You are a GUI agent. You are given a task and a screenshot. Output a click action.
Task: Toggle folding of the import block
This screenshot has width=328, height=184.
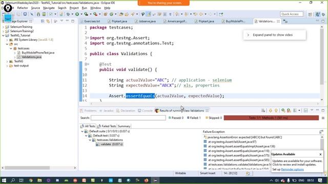point(88,38)
